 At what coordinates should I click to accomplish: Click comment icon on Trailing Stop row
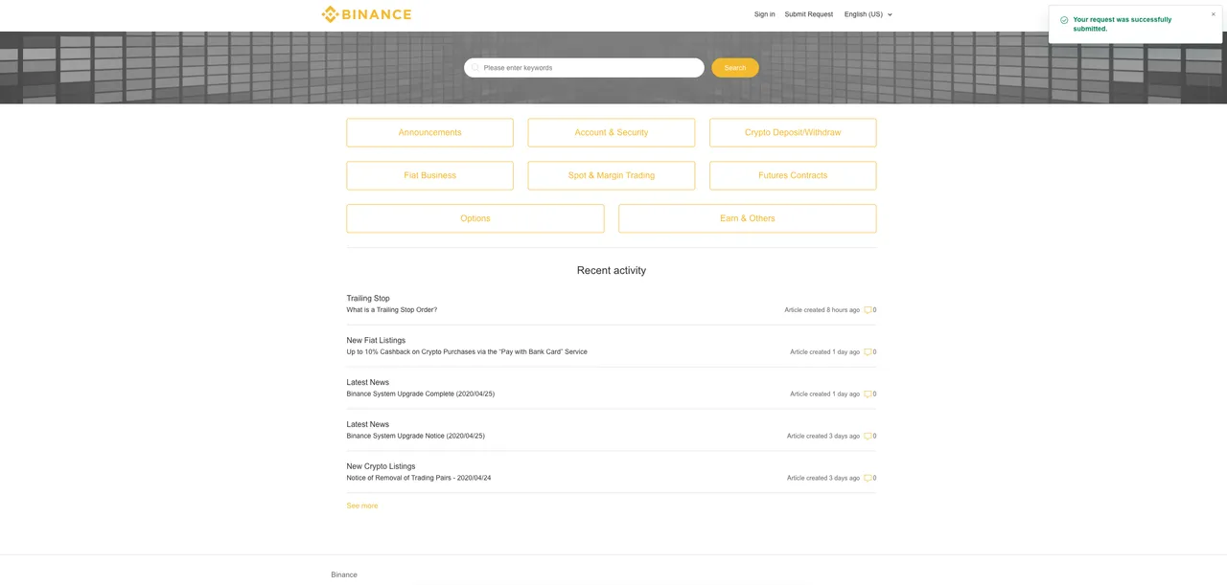coord(868,310)
